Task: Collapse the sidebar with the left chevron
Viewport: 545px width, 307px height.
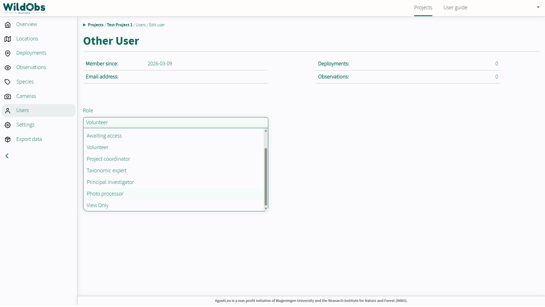Action: pyautogui.click(x=7, y=156)
